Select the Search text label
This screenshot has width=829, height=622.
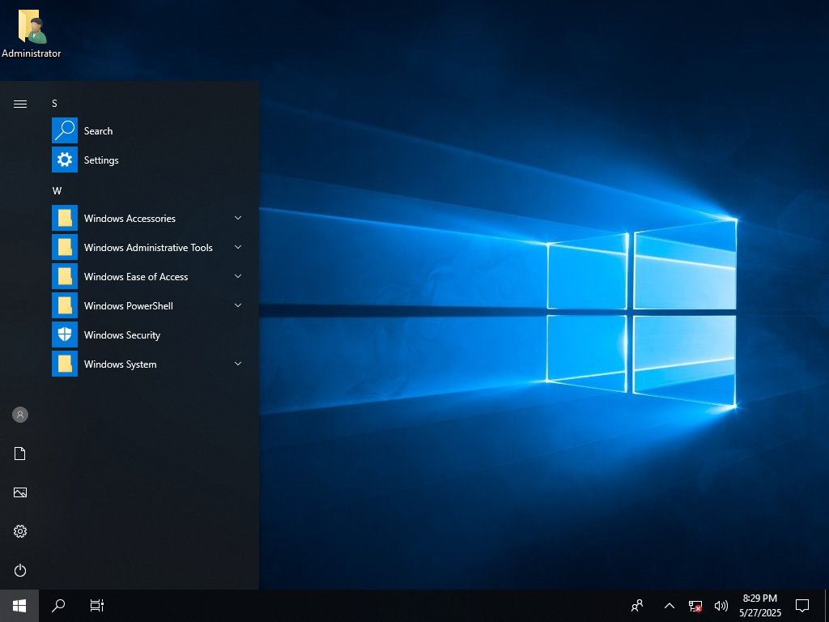[98, 131]
